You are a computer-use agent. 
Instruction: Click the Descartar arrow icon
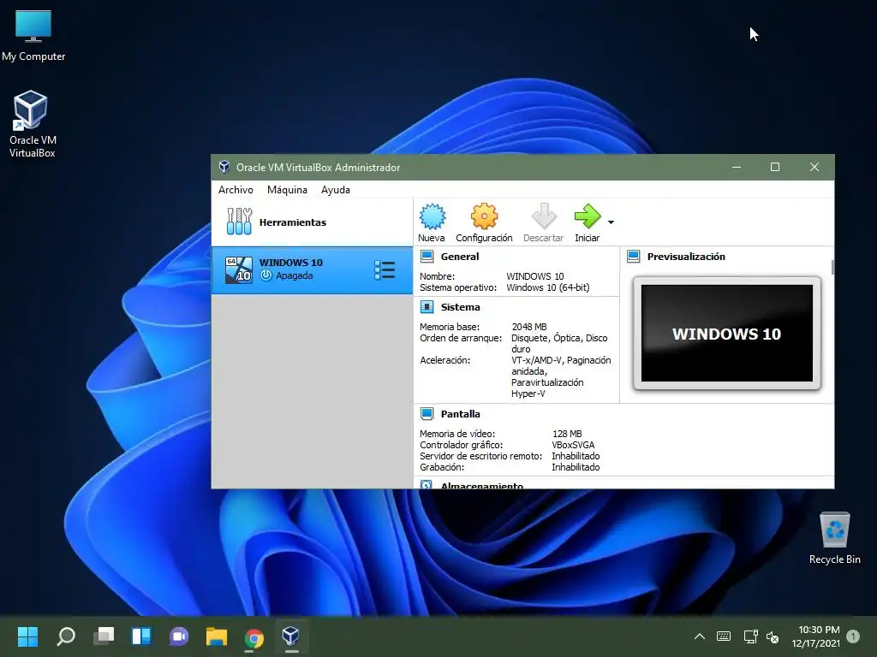pos(544,216)
